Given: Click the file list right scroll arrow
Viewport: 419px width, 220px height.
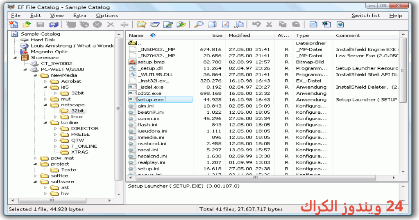Looking at the screenshot, I should coord(394,177).
